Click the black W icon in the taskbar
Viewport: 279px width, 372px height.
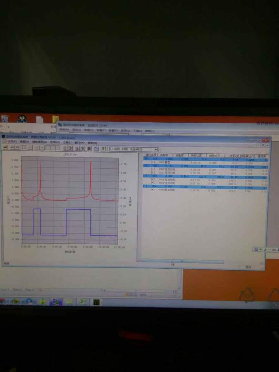pyautogui.click(x=96, y=302)
